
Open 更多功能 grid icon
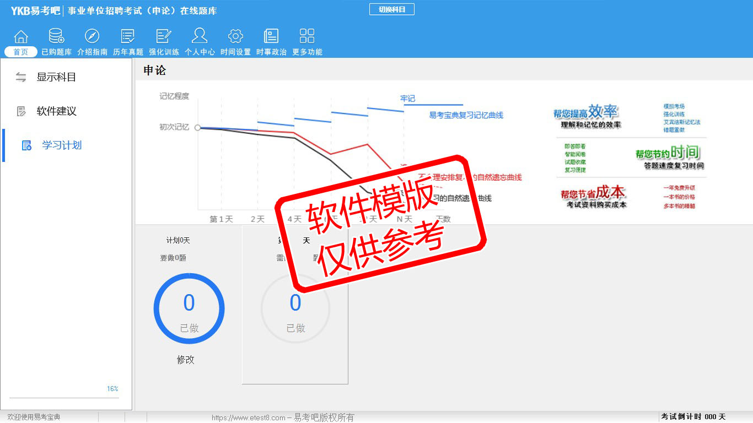tap(307, 37)
